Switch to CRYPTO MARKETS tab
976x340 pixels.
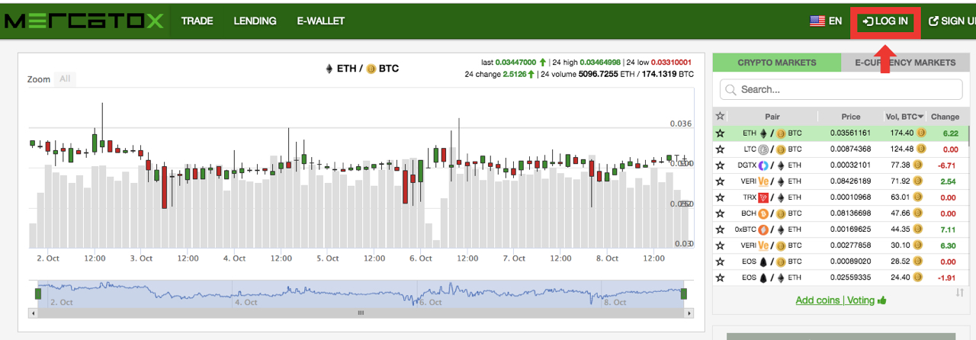coord(777,63)
